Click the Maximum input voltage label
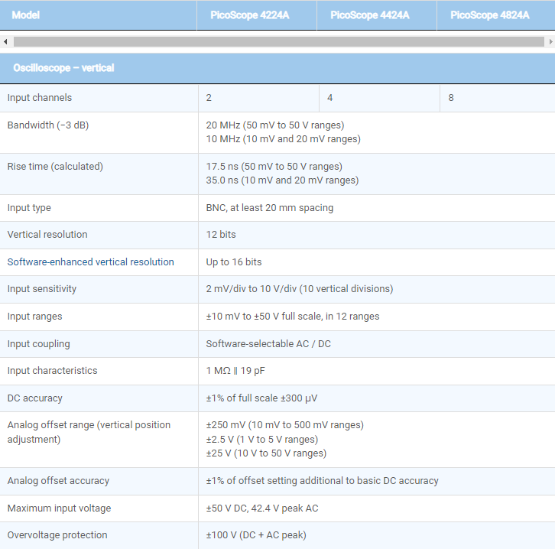 (x=59, y=508)
